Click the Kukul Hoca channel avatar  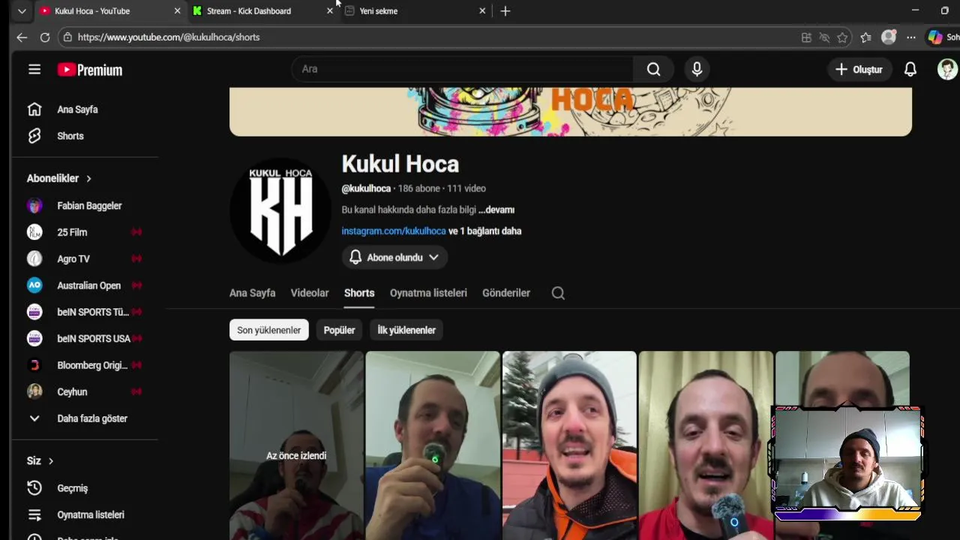coord(280,211)
